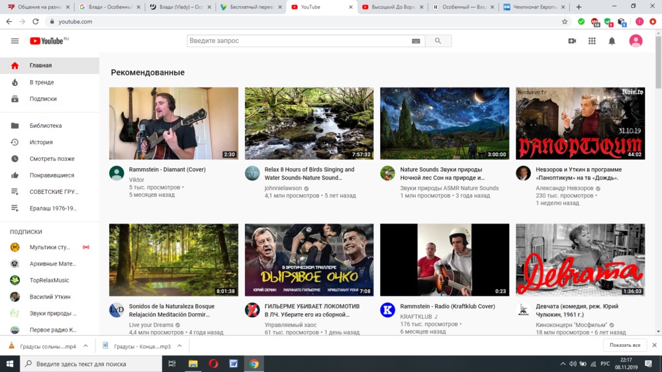The width and height of the screenshot is (662, 372).
Task: Open Подписки in the sidebar
Action: click(50, 99)
